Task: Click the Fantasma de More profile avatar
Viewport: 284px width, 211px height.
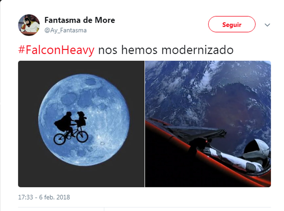Action: click(x=29, y=25)
